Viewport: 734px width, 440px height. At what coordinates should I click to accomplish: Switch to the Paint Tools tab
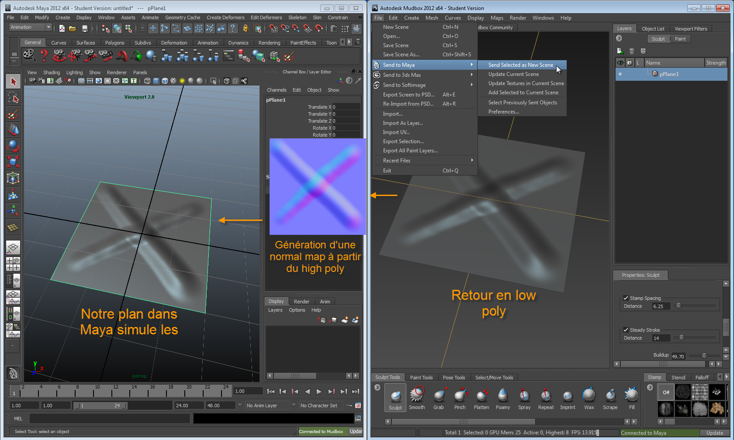click(421, 378)
